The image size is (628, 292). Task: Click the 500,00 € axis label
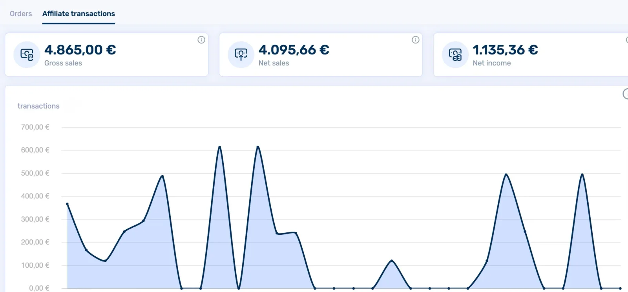click(x=35, y=173)
